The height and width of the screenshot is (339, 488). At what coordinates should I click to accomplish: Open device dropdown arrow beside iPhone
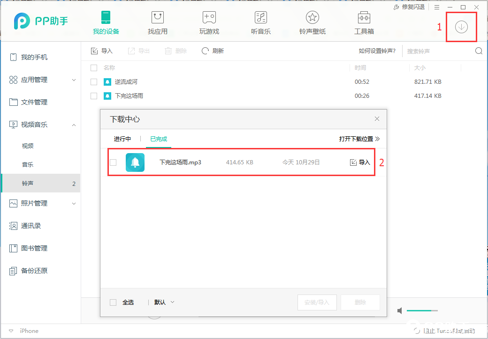pos(11,331)
